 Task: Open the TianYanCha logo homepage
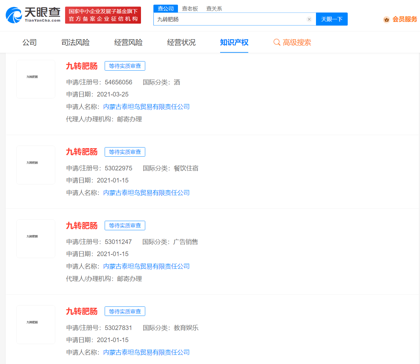pos(33,15)
